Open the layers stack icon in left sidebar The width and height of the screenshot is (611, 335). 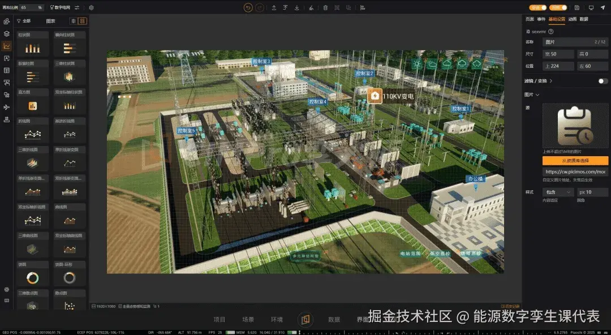(7, 33)
